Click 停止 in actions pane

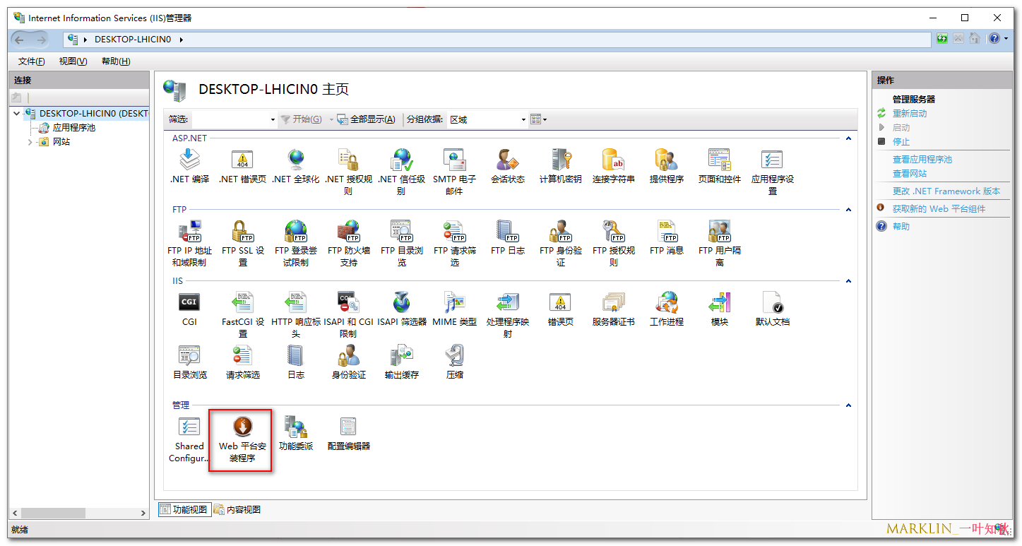901,142
